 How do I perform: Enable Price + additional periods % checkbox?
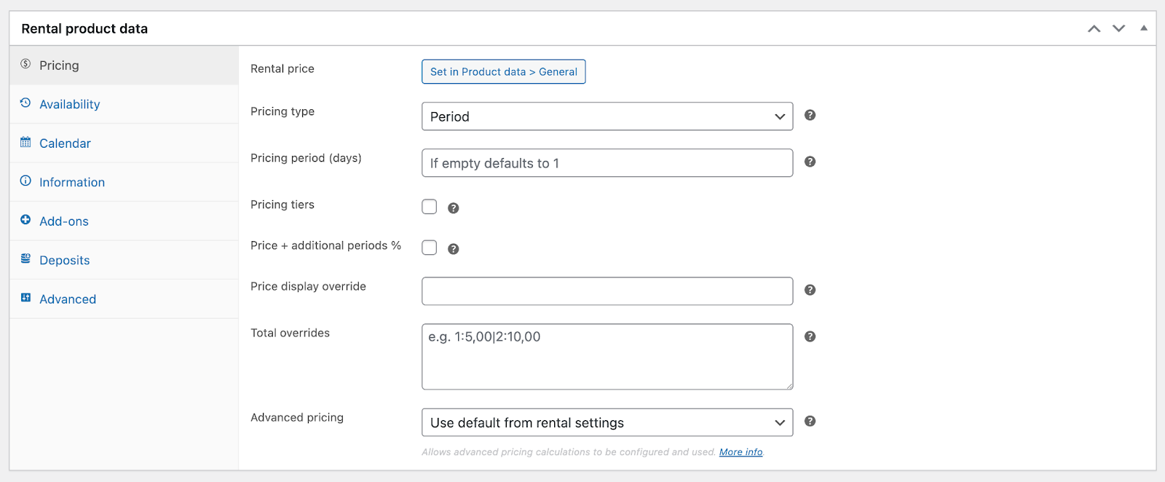(x=430, y=248)
